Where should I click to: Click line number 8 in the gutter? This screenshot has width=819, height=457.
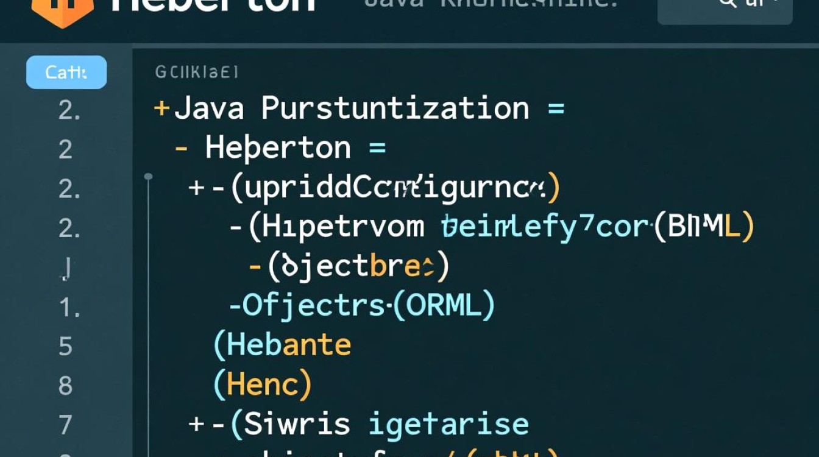[66, 386]
